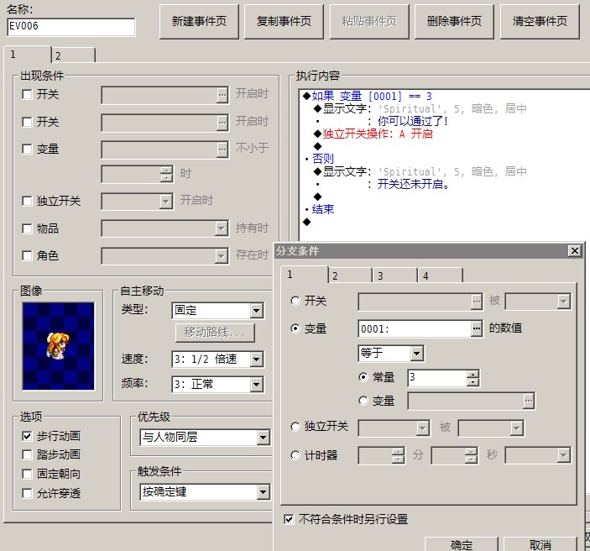Image resolution: width=590 pixels, height=551 pixels.
Task: Check the 固定朝向 option
Action: [27, 474]
